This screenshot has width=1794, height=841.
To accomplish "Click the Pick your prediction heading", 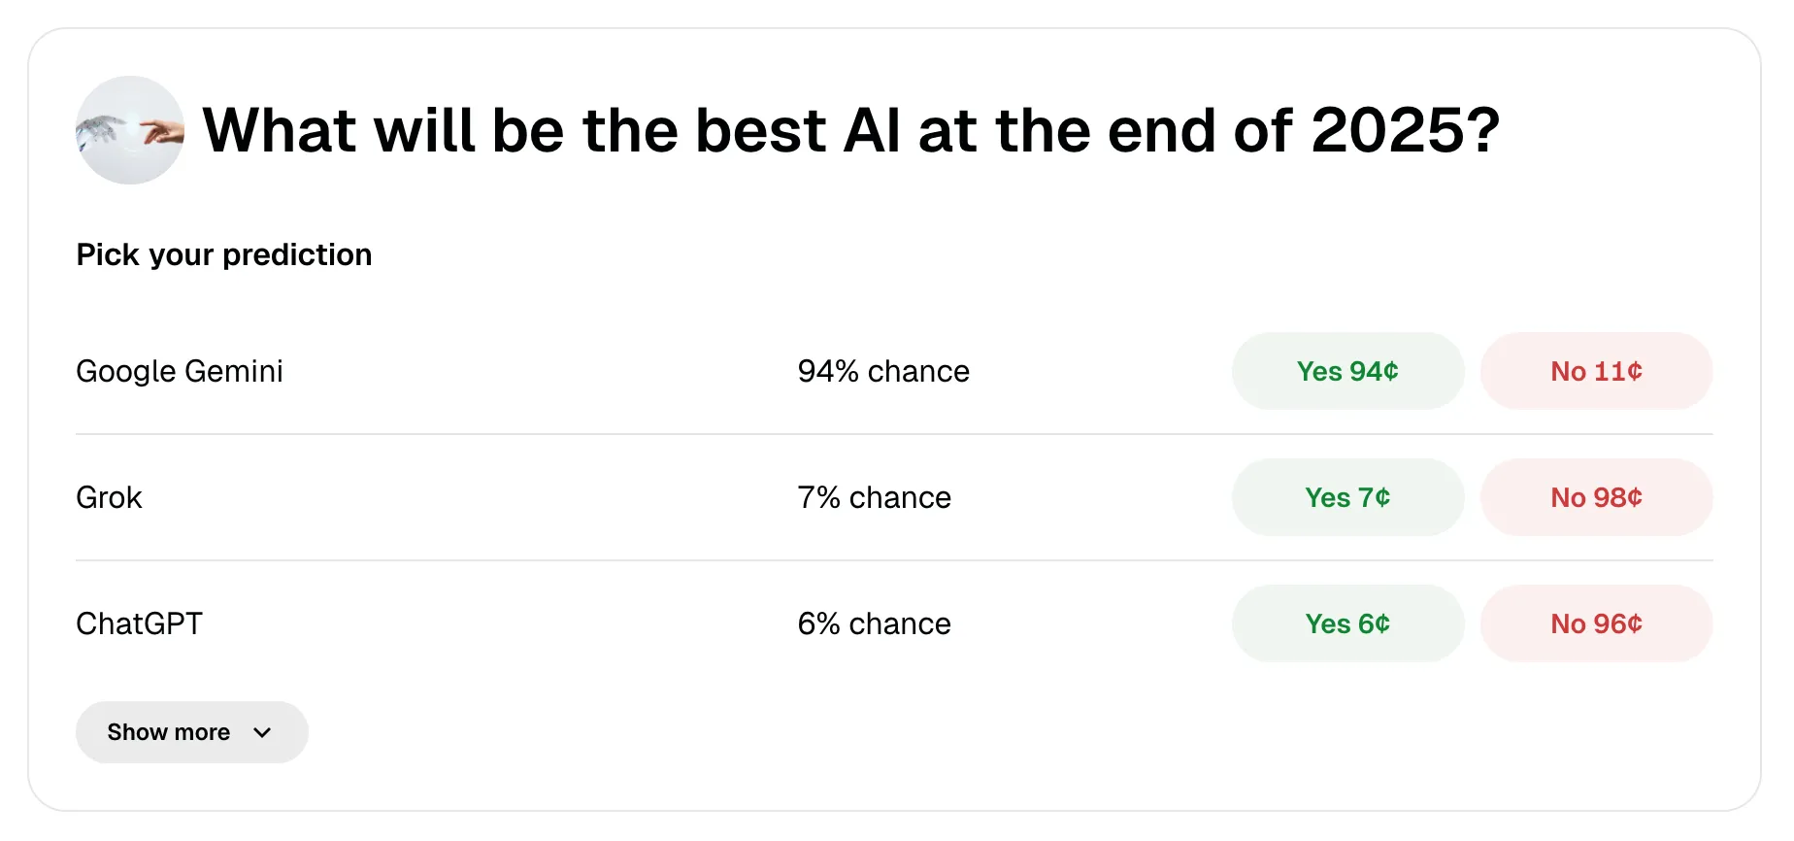I will (223, 254).
